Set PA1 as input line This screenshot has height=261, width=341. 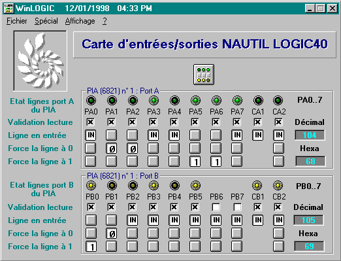pyautogui.click(x=111, y=135)
